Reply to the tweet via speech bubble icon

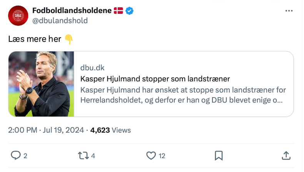(15, 155)
